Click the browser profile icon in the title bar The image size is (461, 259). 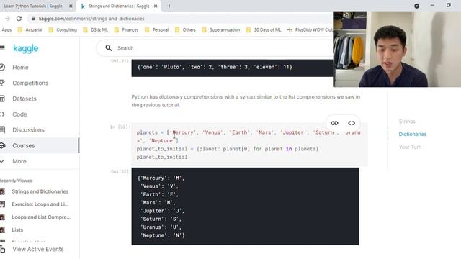coord(416,6)
